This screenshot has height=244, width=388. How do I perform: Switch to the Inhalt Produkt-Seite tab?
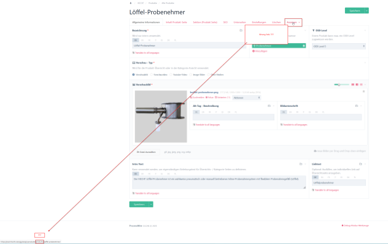(x=176, y=22)
